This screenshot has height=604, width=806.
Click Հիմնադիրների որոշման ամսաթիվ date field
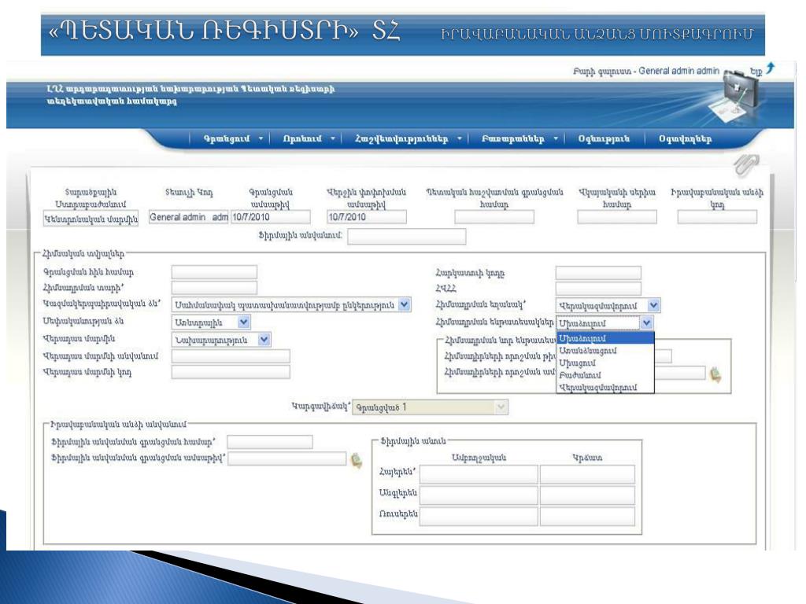(679, 373)
